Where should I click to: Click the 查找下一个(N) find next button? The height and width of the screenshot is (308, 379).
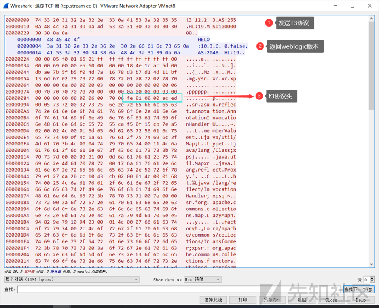click(358, 289)
